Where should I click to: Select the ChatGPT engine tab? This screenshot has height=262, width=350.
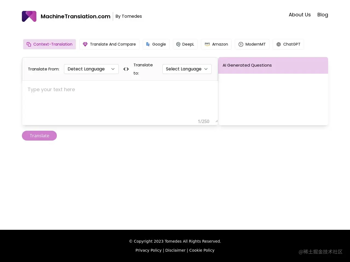288,44
